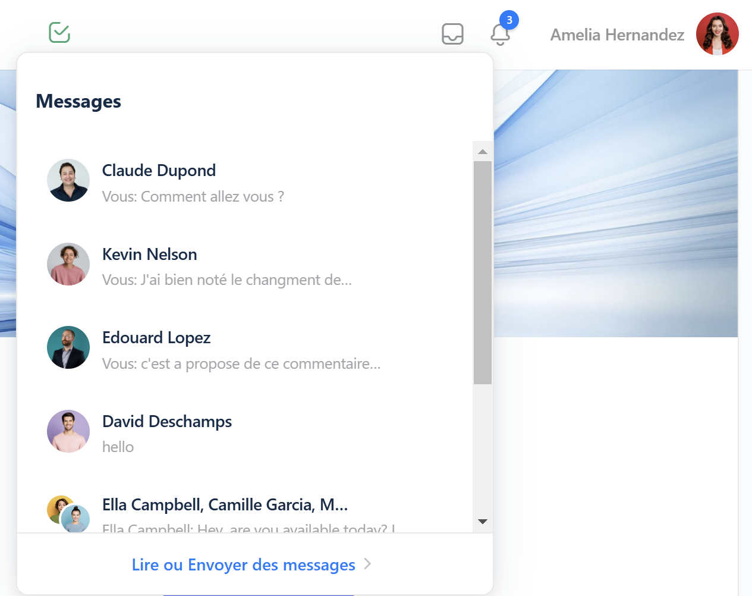Click Edouard Lopez's avatar picture
The width and height of the screenshot is (752, 596).
point(68,347)
